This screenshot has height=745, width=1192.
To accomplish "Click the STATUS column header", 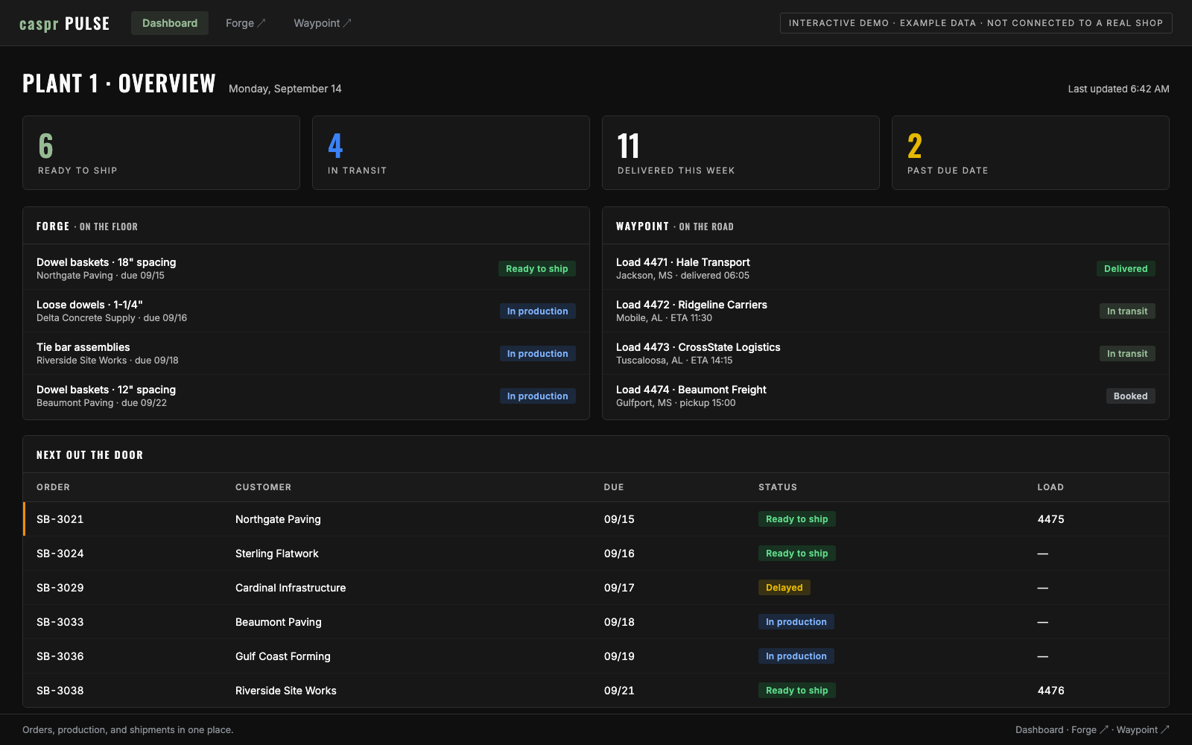I will pyautogui.click(x=778, y=487).
